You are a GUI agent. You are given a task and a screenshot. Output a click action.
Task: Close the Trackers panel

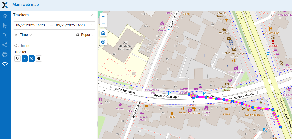(x=92, y=15)
